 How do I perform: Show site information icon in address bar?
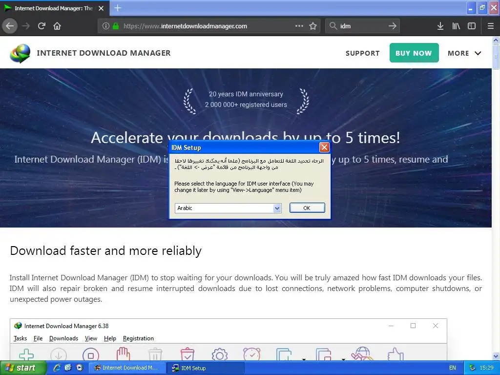pyautogui.click(x=106, y=26)
